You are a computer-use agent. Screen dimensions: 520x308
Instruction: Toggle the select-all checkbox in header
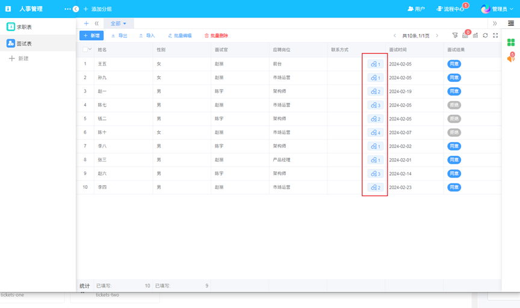click(85, 49)
